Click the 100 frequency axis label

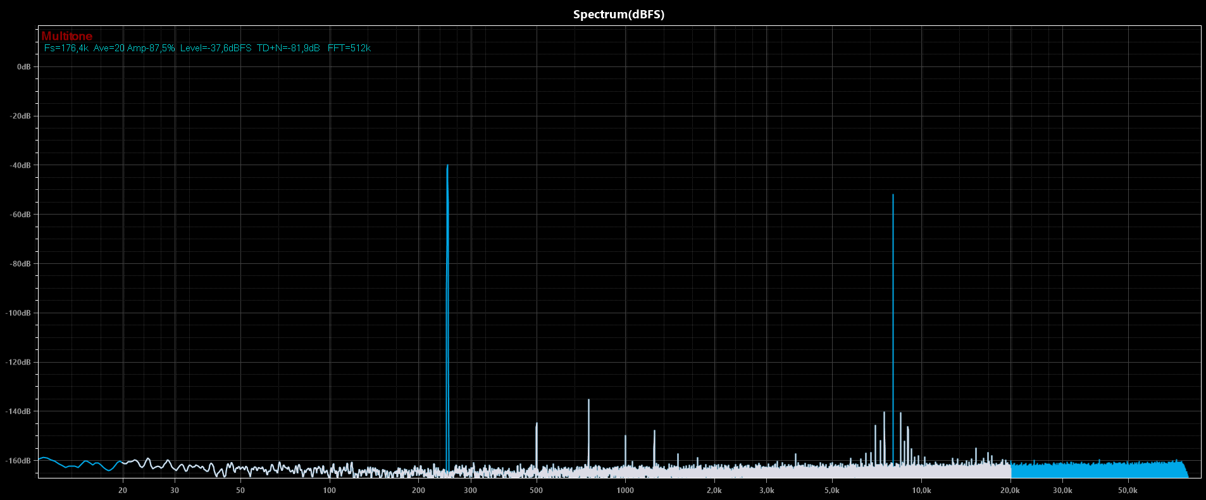point(330,491)
